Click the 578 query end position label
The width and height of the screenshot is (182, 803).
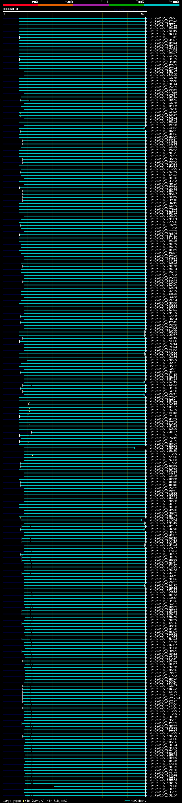click(x=143, y=14)
